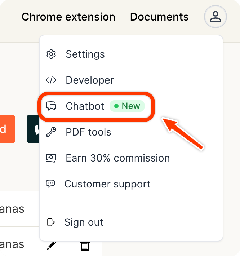Click the trash delete icon

click(85, 246)
